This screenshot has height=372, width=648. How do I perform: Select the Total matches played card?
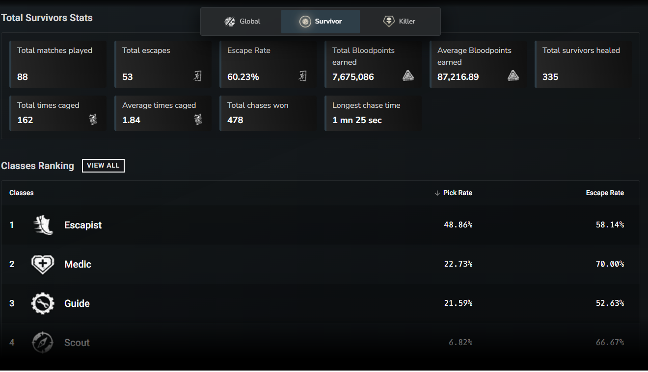pyautogui.click(x=58, y=64)
